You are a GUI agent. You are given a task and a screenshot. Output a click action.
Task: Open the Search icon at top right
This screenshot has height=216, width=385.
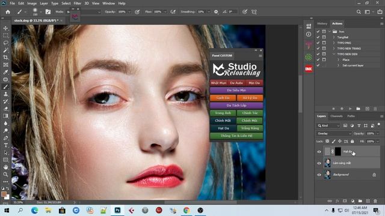click(x=359, y=12)
